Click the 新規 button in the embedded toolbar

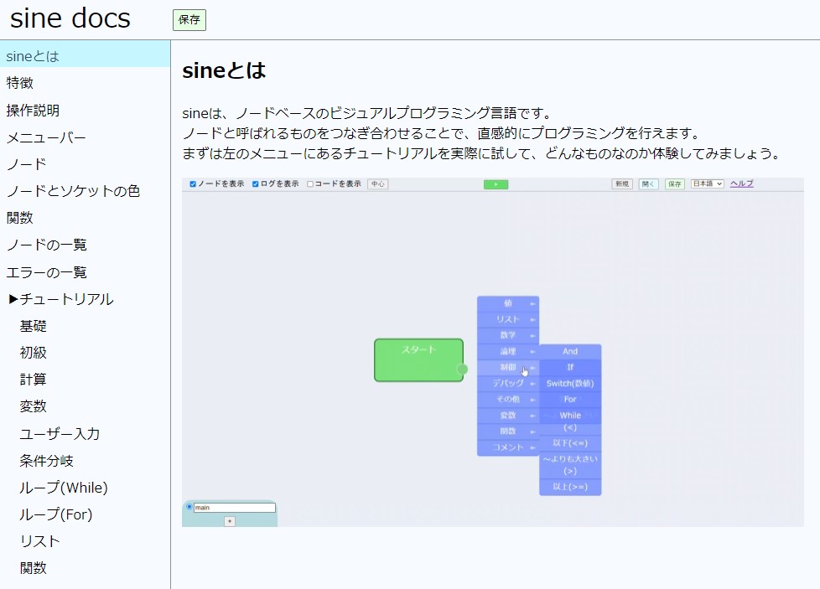tap(622, 184)
